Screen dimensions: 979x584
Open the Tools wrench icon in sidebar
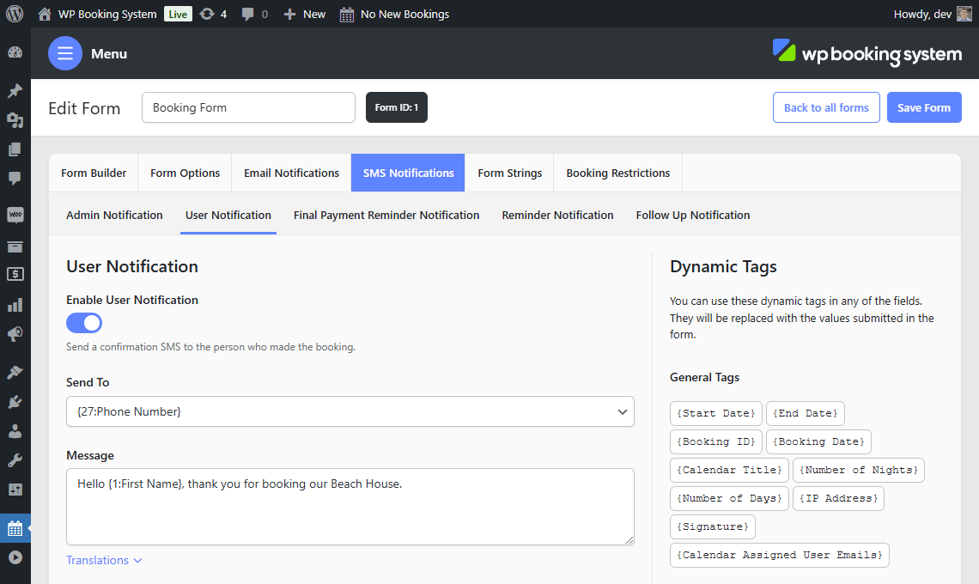click(x=15, y=461)
